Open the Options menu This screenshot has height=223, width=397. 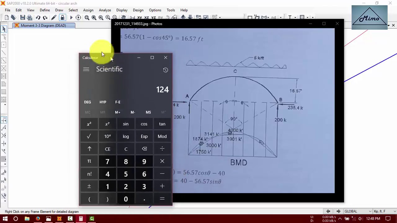[155, 10]
